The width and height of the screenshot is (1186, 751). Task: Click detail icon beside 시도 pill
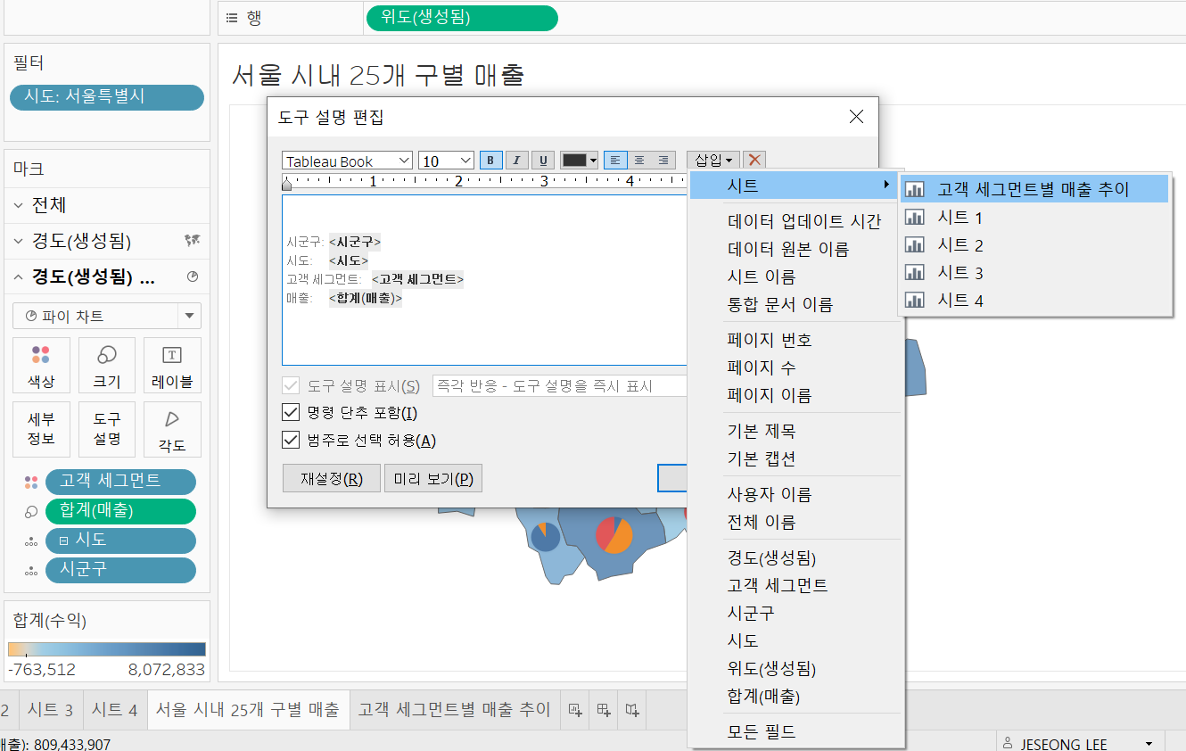point(31,541)
